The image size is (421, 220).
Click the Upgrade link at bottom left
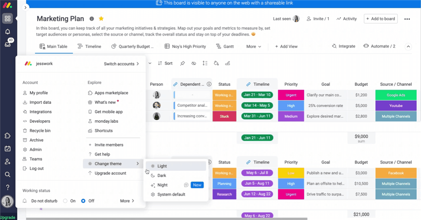point(8,217)
